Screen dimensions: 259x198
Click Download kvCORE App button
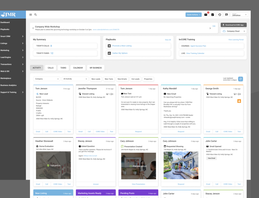click(234, 25)
